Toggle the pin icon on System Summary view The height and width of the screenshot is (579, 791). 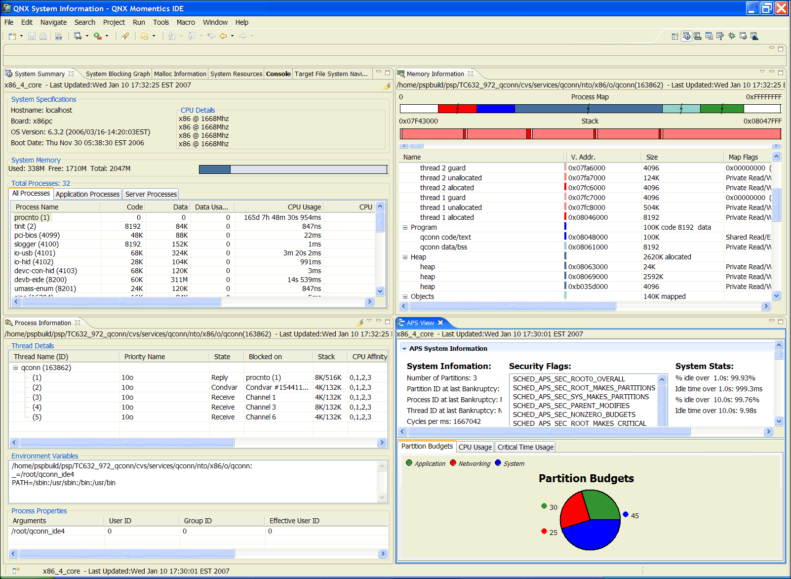tap(386, 85)
